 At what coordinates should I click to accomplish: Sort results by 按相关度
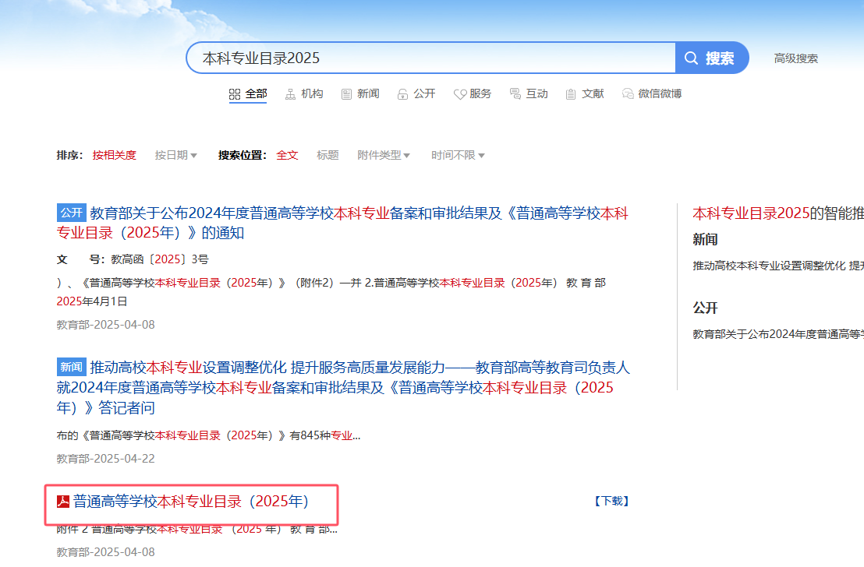point(114,155)
